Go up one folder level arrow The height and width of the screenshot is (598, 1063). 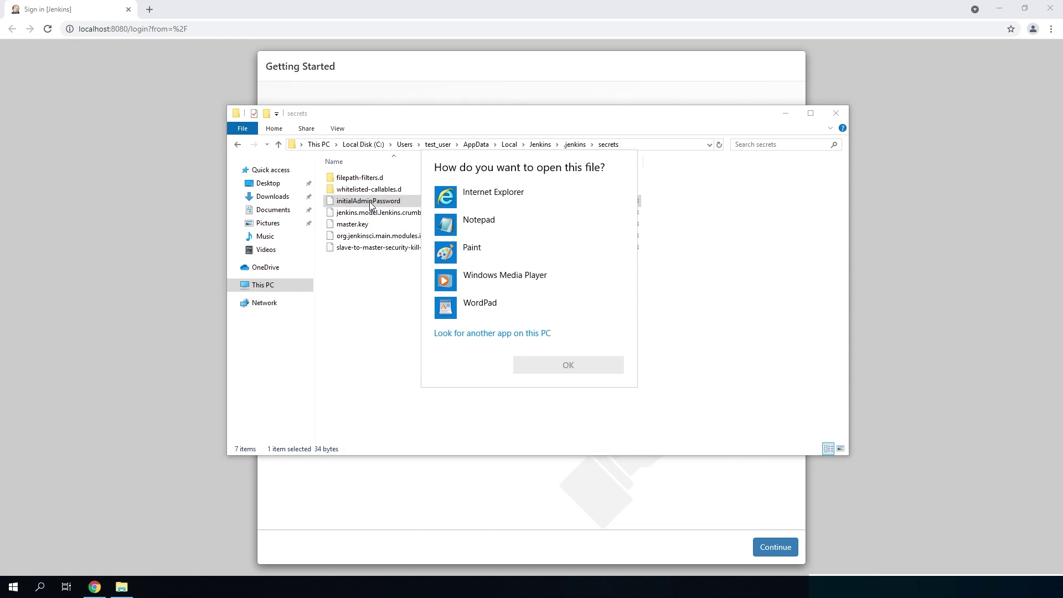(278, 145)
